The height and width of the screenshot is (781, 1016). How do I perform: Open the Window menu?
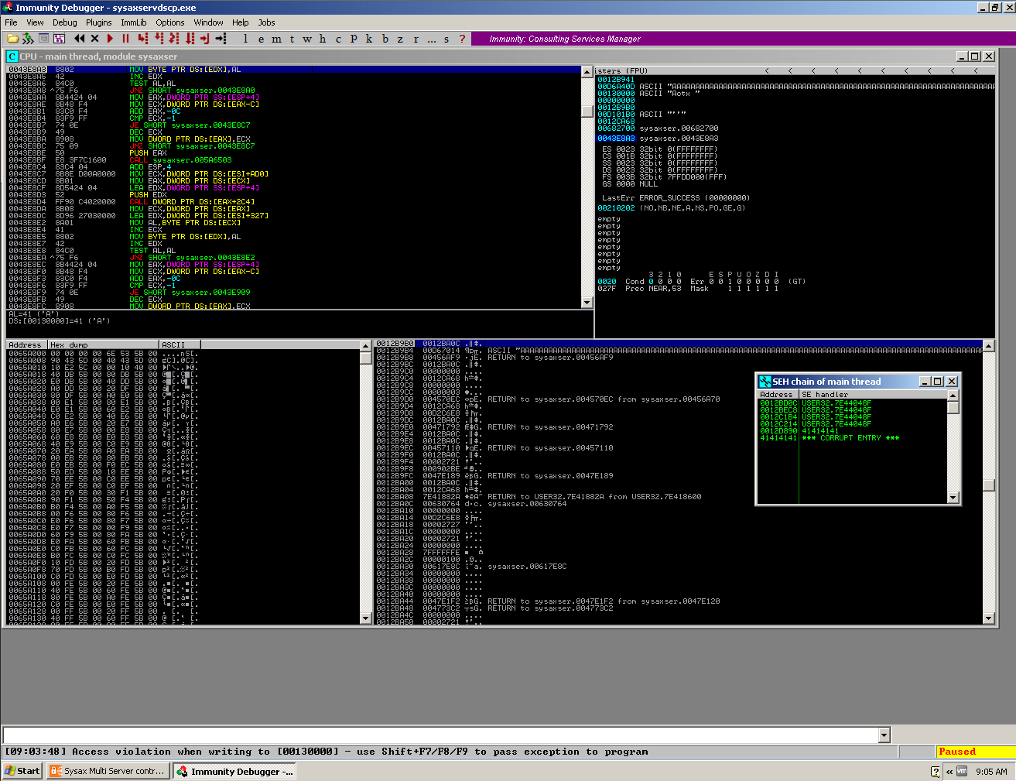(208, 22)
